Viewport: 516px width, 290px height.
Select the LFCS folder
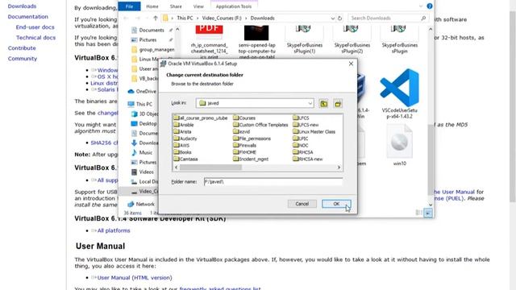click(301, 118)
